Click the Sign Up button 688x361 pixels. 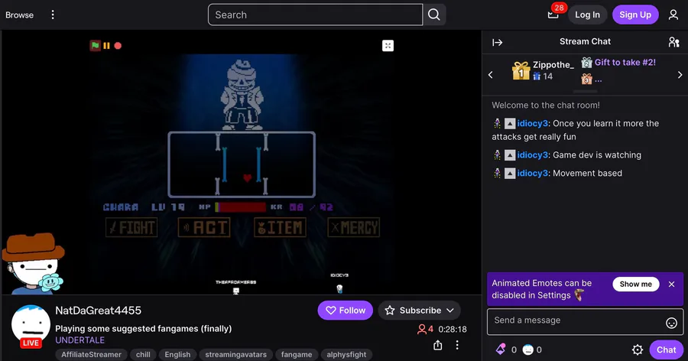(x=635, y=15)
